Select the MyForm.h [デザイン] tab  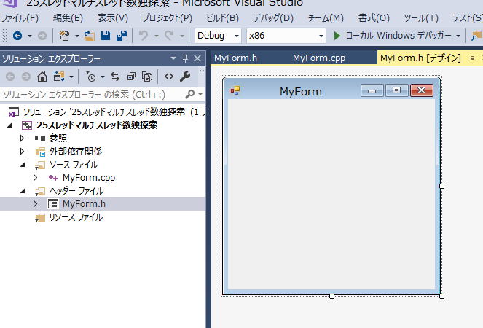coord(420,58)
